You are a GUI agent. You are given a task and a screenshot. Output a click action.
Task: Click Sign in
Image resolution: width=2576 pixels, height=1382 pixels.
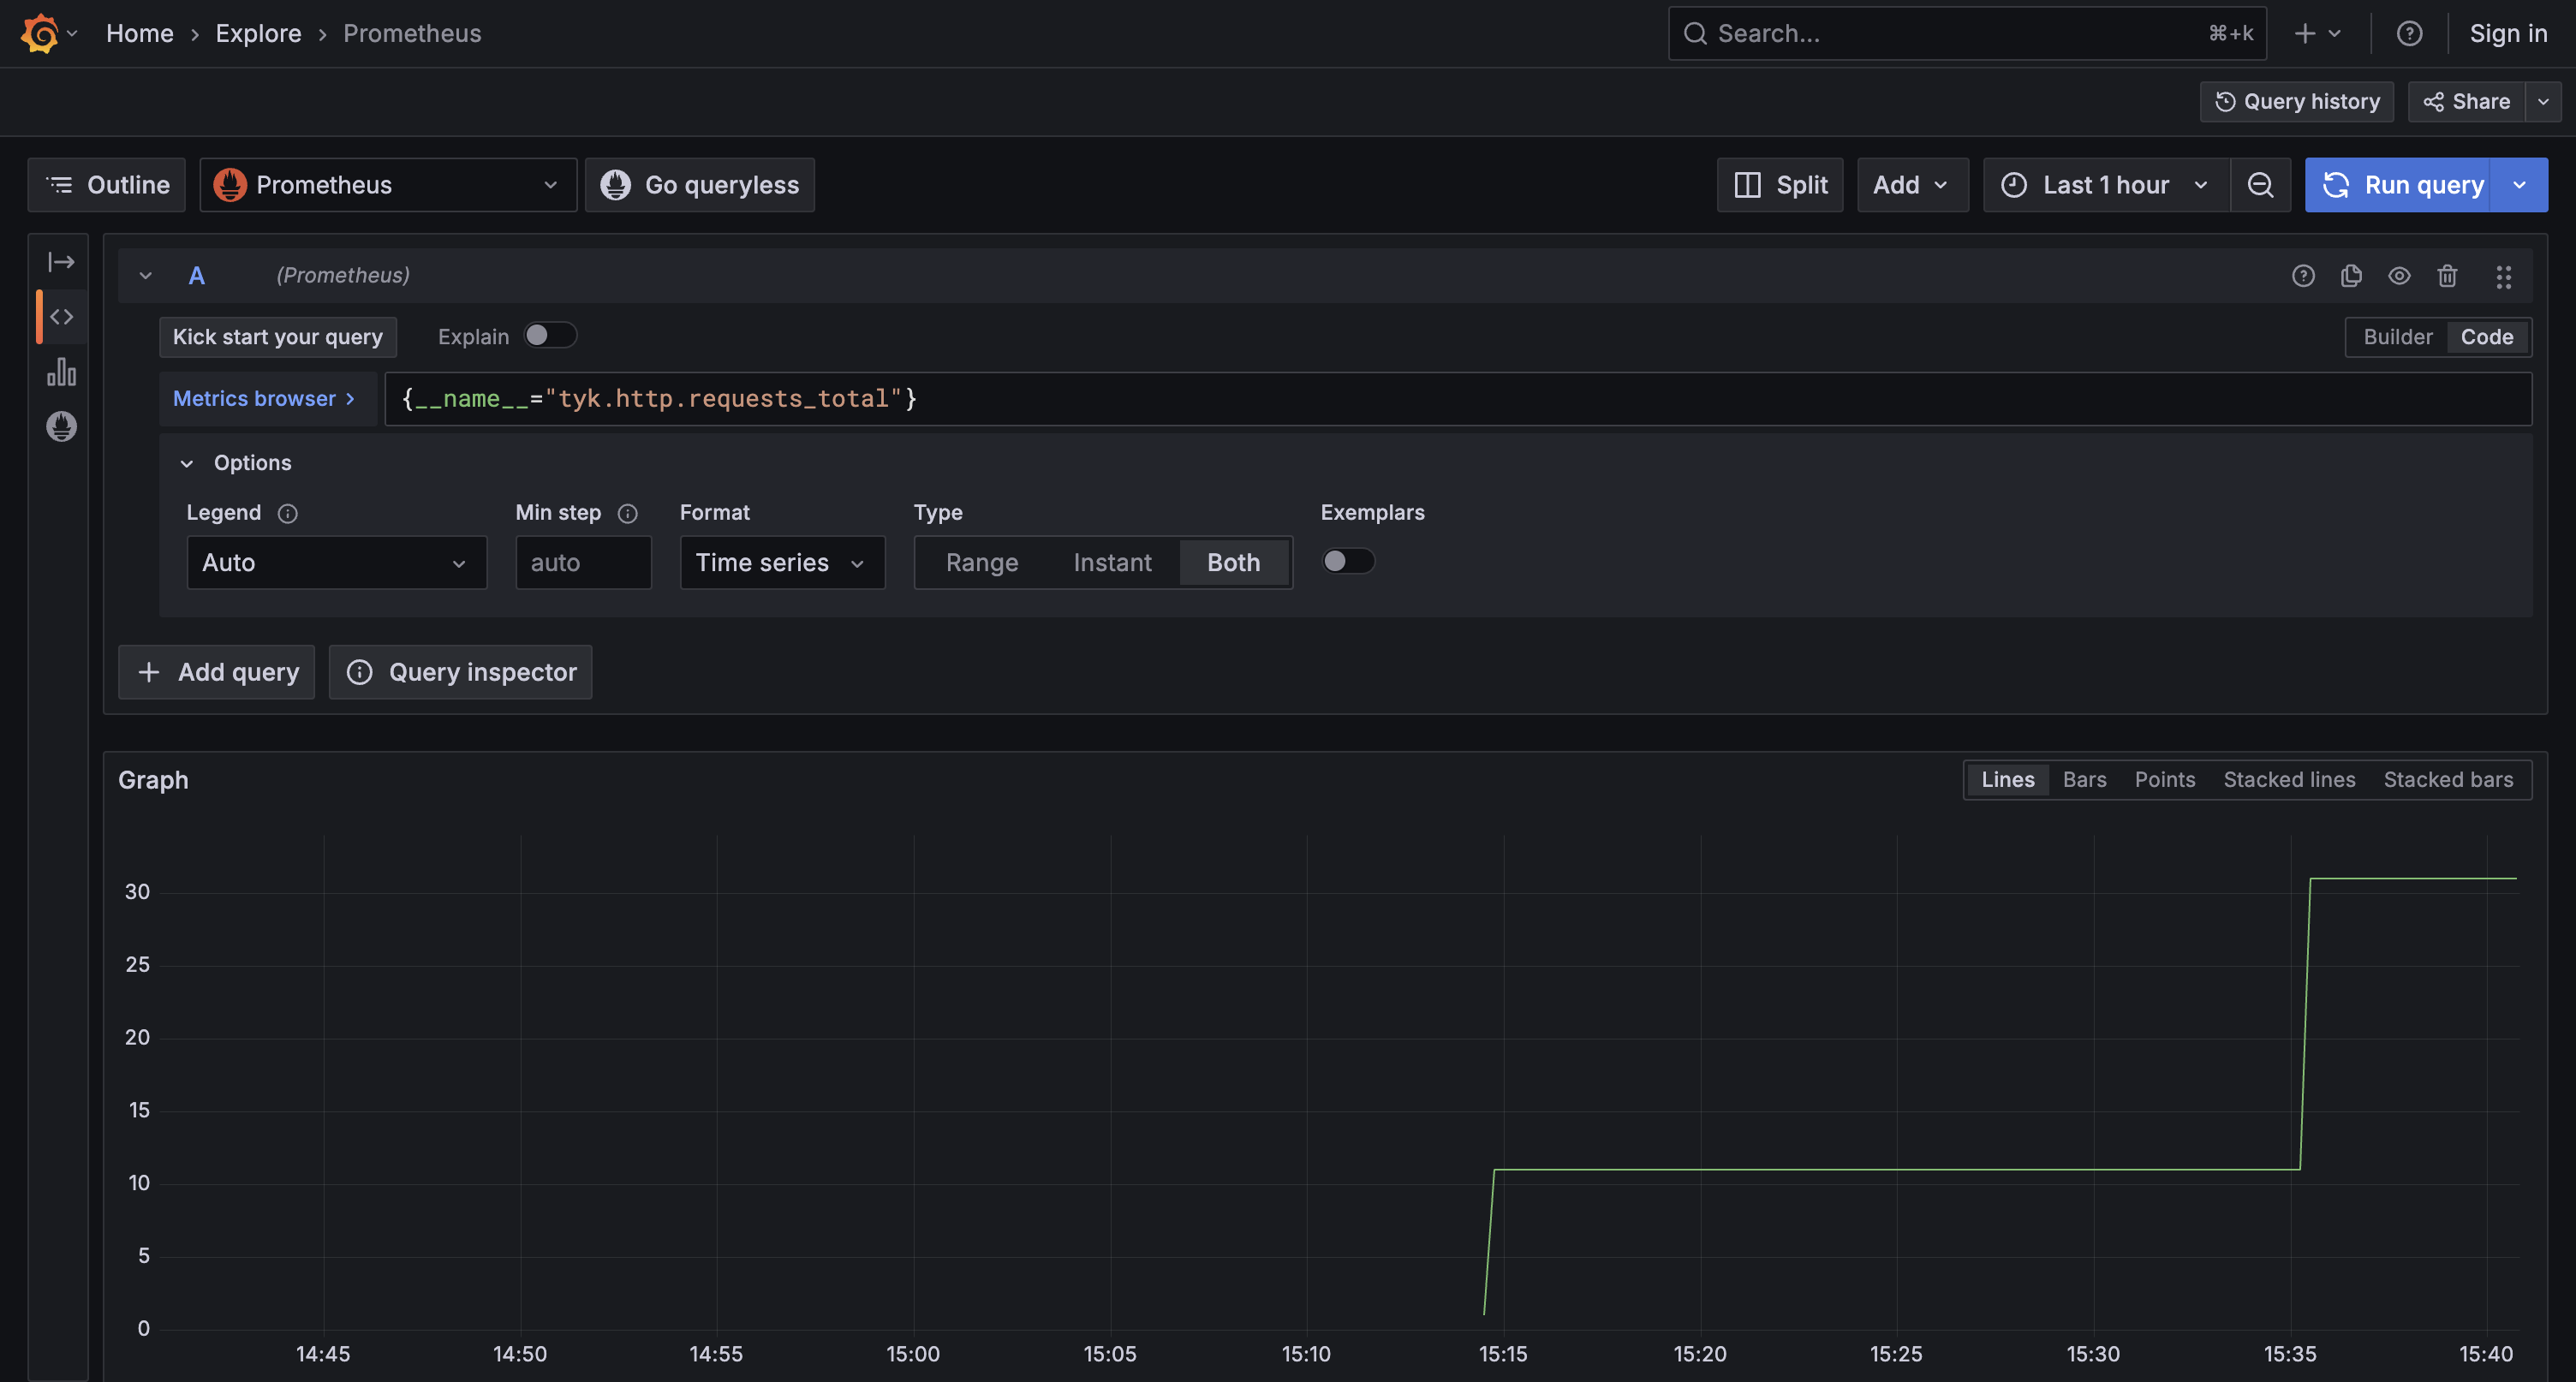pyautogui.click(x=2508, y=34)
